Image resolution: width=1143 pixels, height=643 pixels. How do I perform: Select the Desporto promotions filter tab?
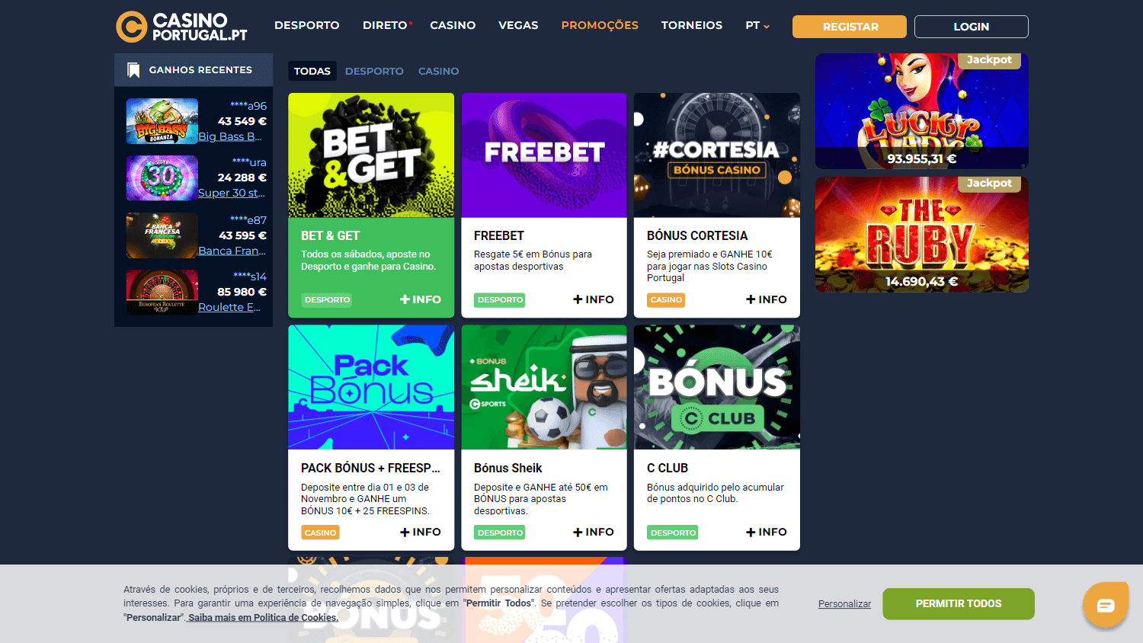pyautogui.click(x=374, y=71)
